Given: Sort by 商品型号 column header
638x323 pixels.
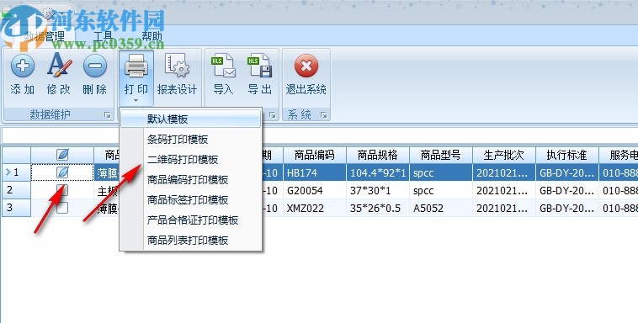Looking at the screenshot, I should point(441,155).
